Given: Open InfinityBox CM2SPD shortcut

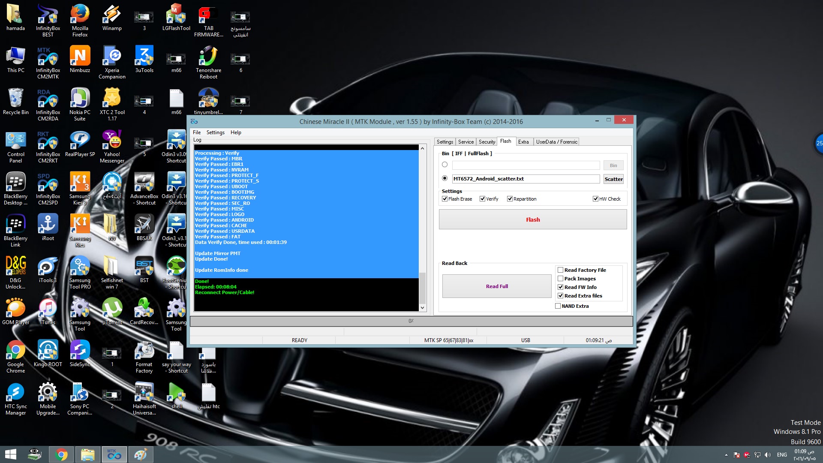Looking at the screenshot, I should tap(48, 189).
